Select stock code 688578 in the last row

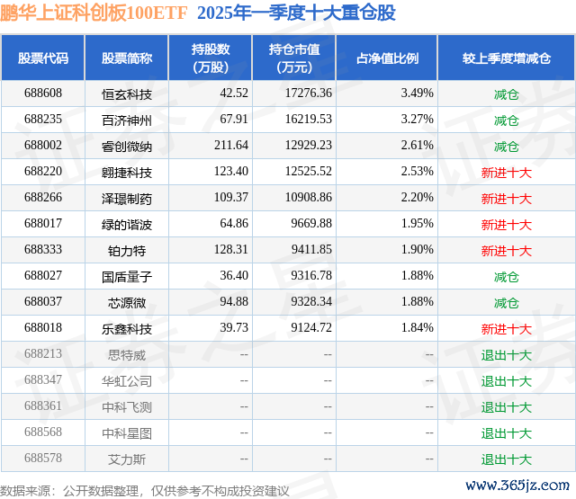coord(43,459)
